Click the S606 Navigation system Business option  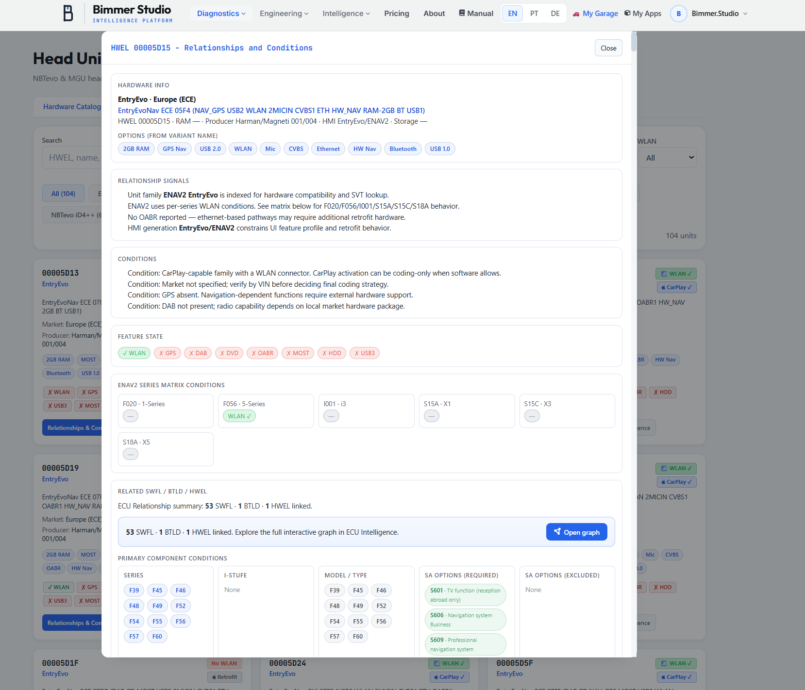[x=465, y=620]
